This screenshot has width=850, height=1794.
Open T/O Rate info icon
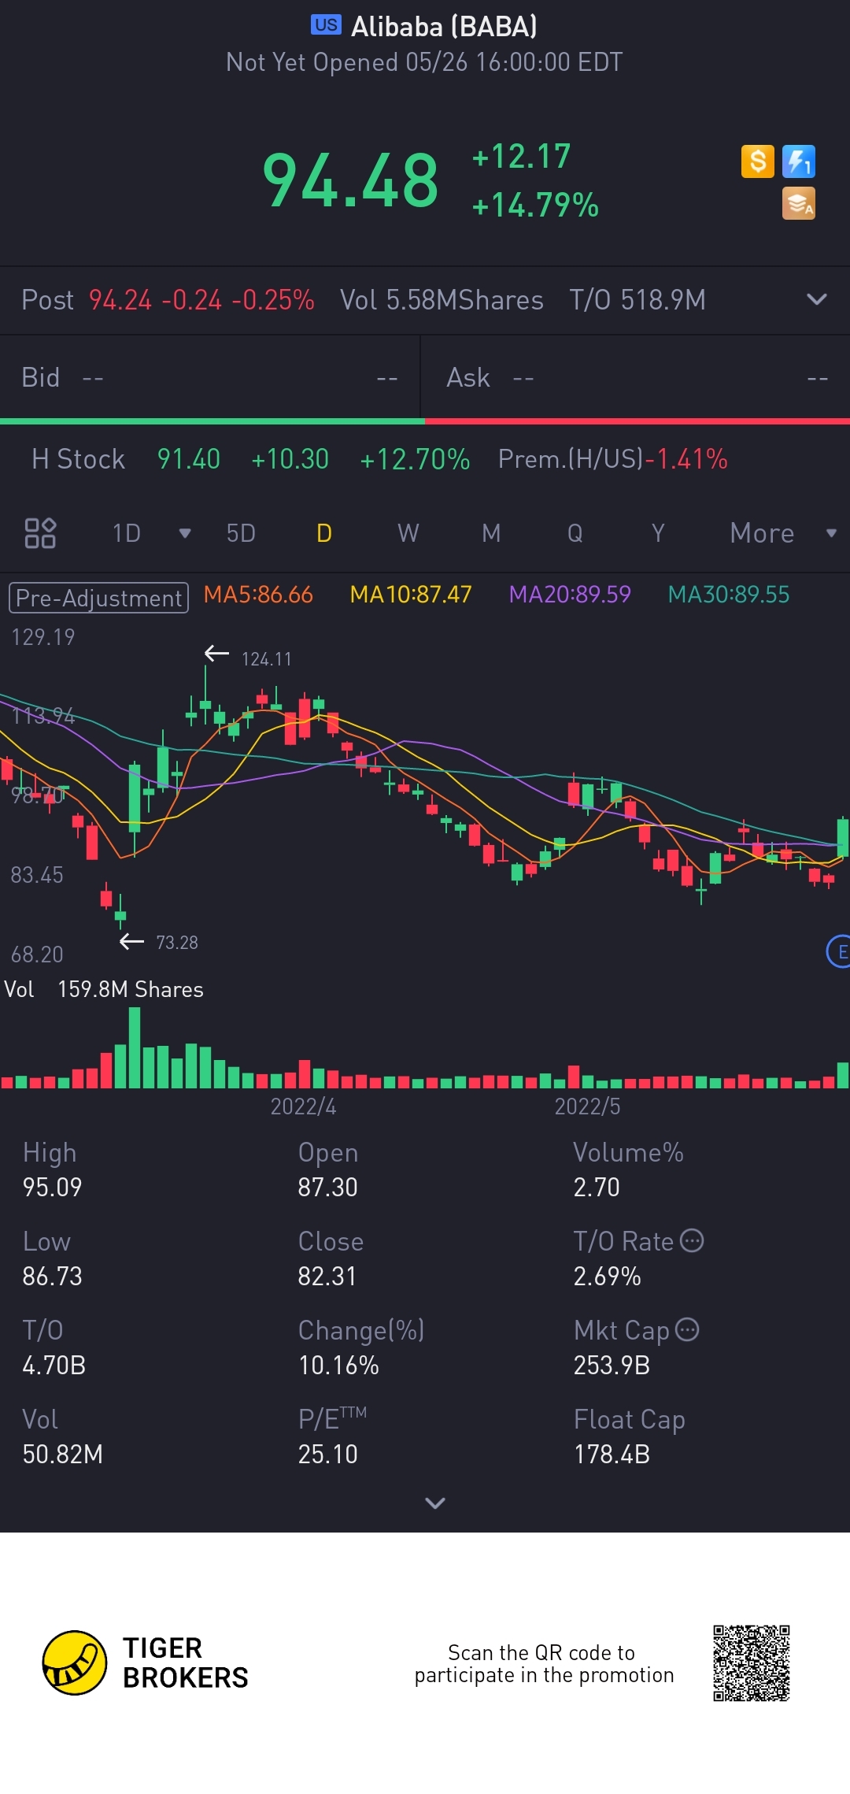[x=692, y=1241]
